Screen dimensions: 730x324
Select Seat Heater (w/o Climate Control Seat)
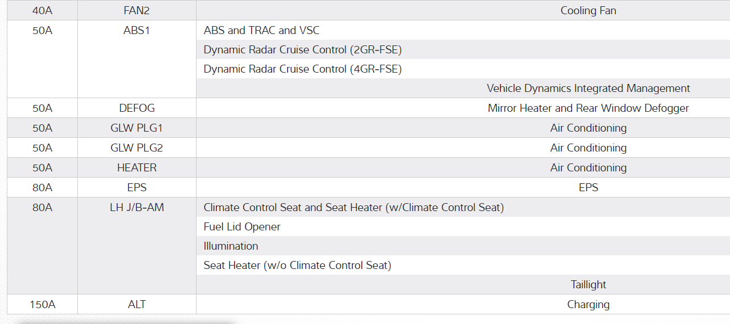297,265
